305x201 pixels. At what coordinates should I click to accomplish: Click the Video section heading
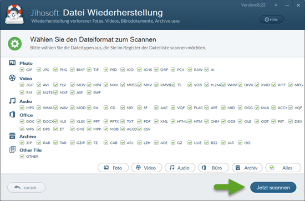click(26, 79)
